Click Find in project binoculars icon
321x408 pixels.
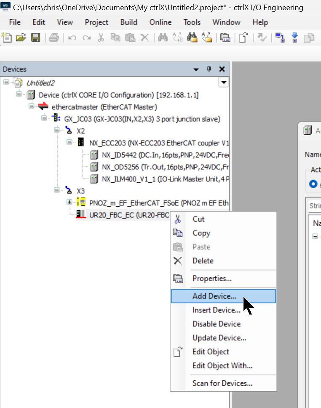[x=192, y=38]
